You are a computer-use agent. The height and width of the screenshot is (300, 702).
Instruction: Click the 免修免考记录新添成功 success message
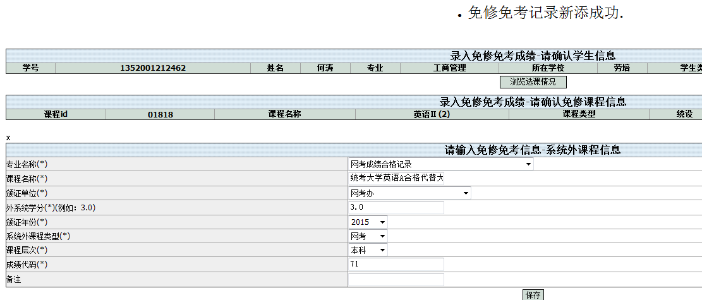click(x=545, y=13)
